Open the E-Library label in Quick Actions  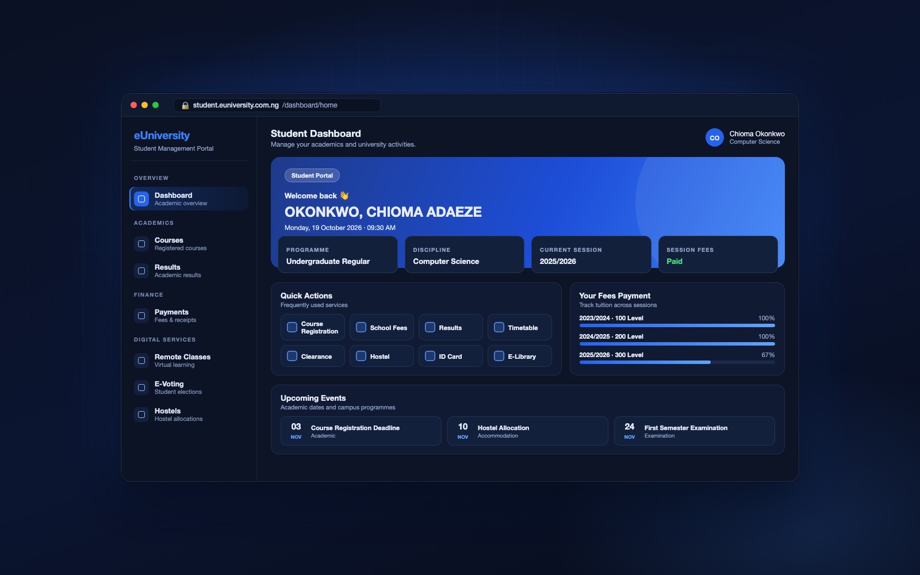522,356
